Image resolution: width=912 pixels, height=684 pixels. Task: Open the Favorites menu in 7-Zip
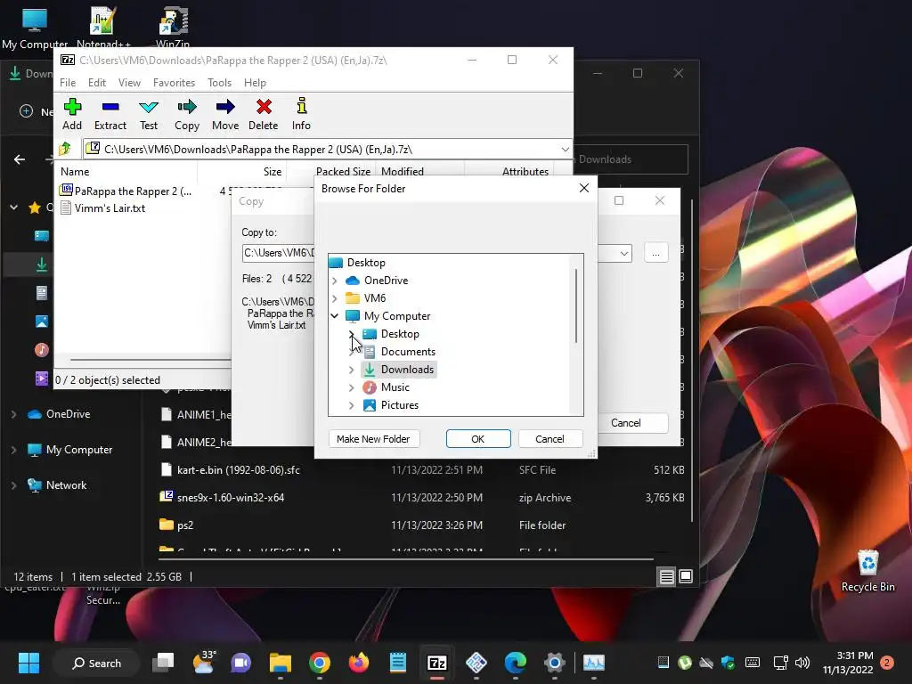point(174,83)
